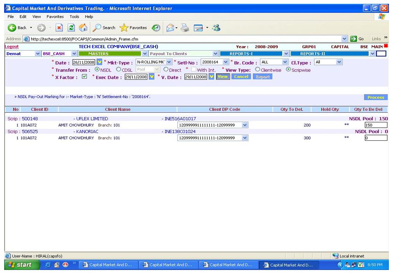This screenshot has width=395, height=273.
Task: Click the ISIN text INE138C01024
Action: click(180, 132)
